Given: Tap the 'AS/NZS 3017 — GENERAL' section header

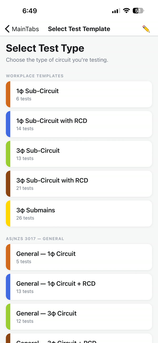Looking at the screenshot, I should tap(35, 239).
